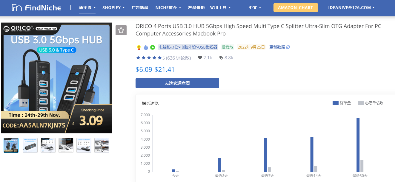Viewport: 395px width, 182px height.
Task: Open 产品价格 page
Action: point(196,8)
